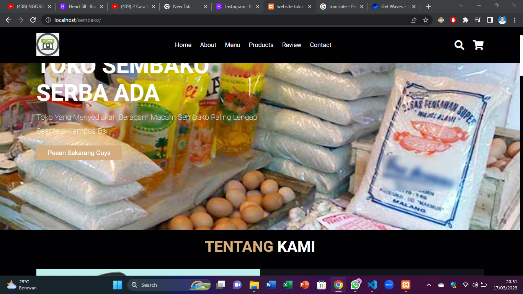Screen dimensions: 523x294
Task: Open XAMPP from the taskbar
Action: [x=406, y=285]
